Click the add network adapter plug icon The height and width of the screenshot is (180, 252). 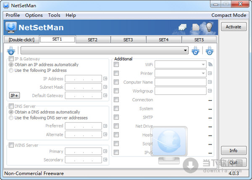click(x=11, y=50)
